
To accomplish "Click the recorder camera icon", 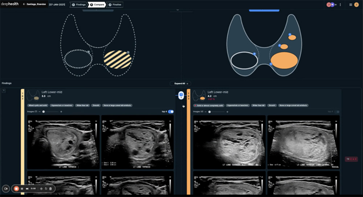I will click(x=6, y=189).
